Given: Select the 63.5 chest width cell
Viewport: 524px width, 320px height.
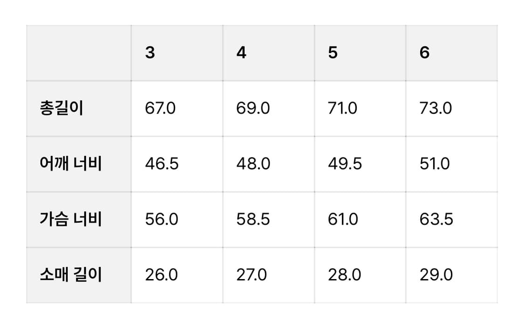Looking at the screenshot, I should (452, 220).
